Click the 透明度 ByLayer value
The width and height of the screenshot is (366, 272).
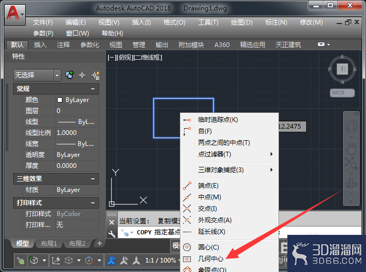pyautogui.click(x=77, y=155)
